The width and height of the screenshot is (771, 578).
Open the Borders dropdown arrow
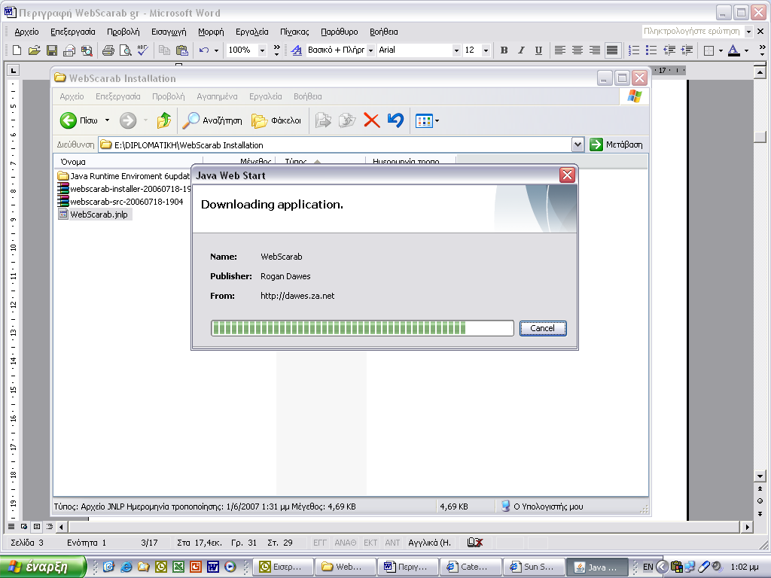click(x=721, y=50)
